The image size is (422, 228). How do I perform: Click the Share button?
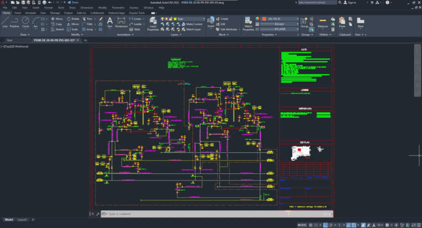click(x=73, y=2)
